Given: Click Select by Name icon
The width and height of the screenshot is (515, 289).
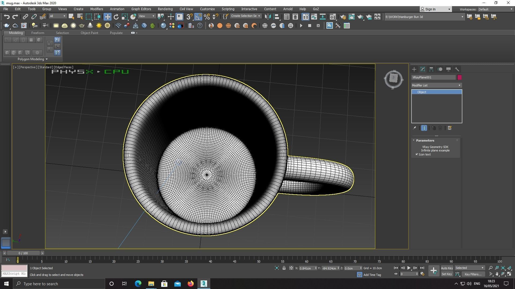Looking at the screenshot, I should 80,17.
